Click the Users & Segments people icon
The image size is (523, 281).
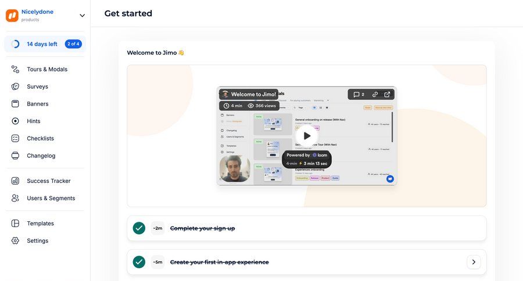click(15, 199)
